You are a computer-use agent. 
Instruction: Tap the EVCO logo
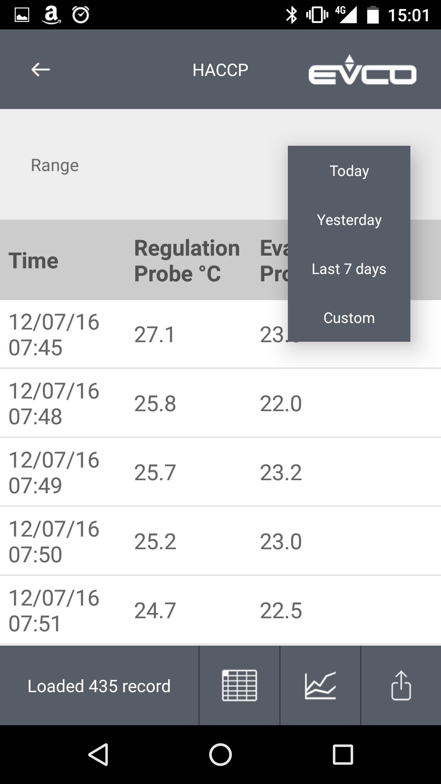tap(362, 70)
